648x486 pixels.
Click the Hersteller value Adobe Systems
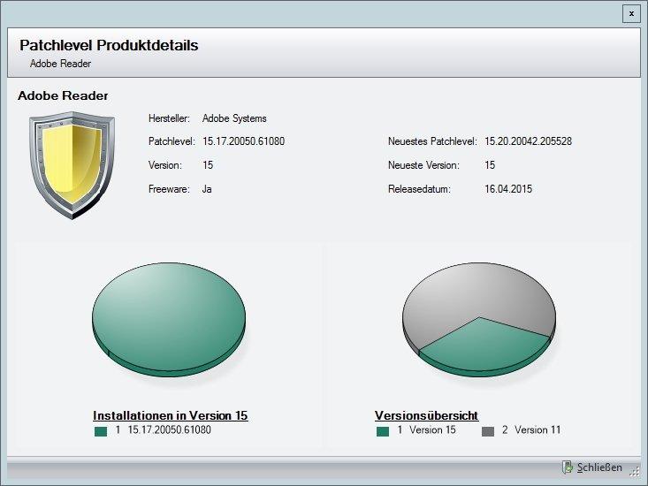tap(234, 118)
